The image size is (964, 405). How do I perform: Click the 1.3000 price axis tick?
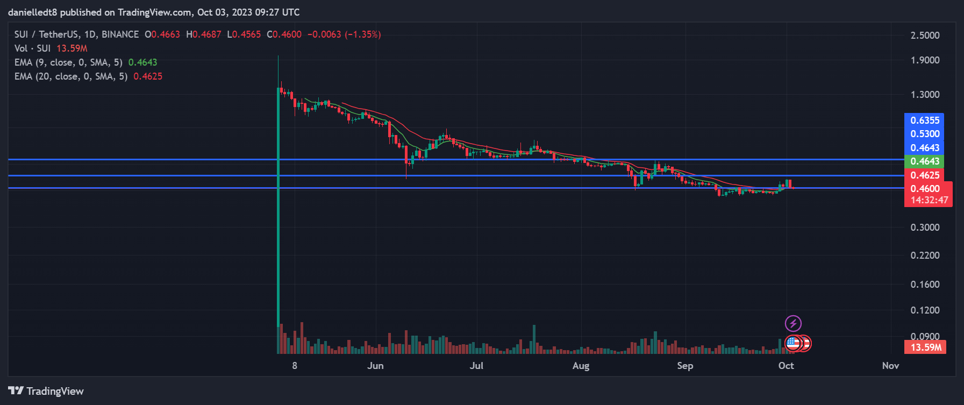coord(925,95)
